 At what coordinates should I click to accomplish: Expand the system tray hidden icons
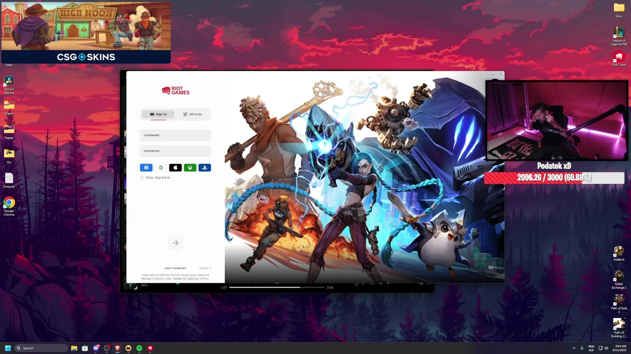point(573,348)
